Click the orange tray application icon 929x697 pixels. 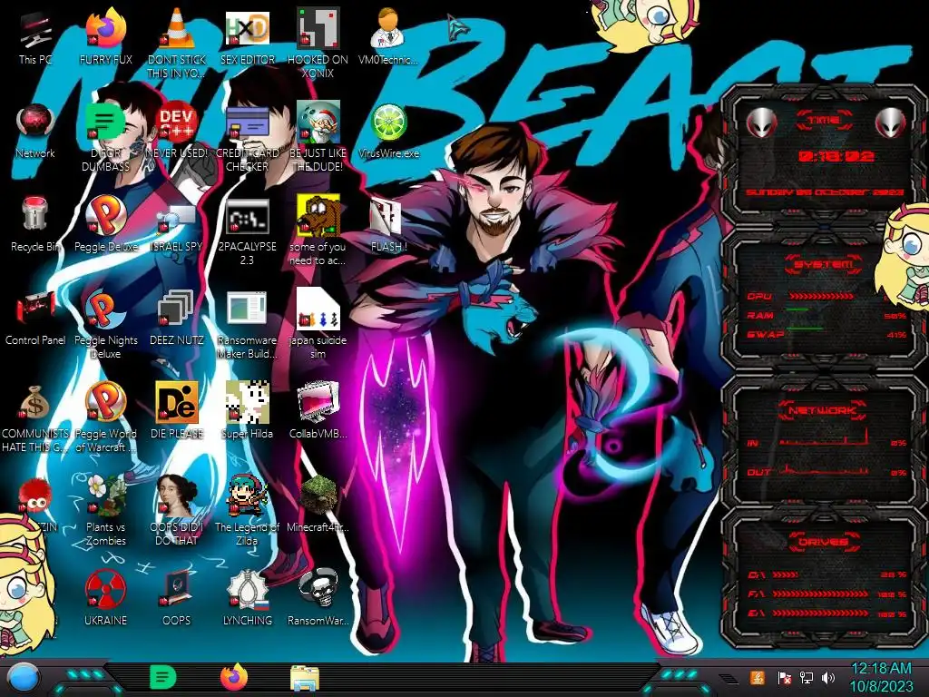pos(758,677)
